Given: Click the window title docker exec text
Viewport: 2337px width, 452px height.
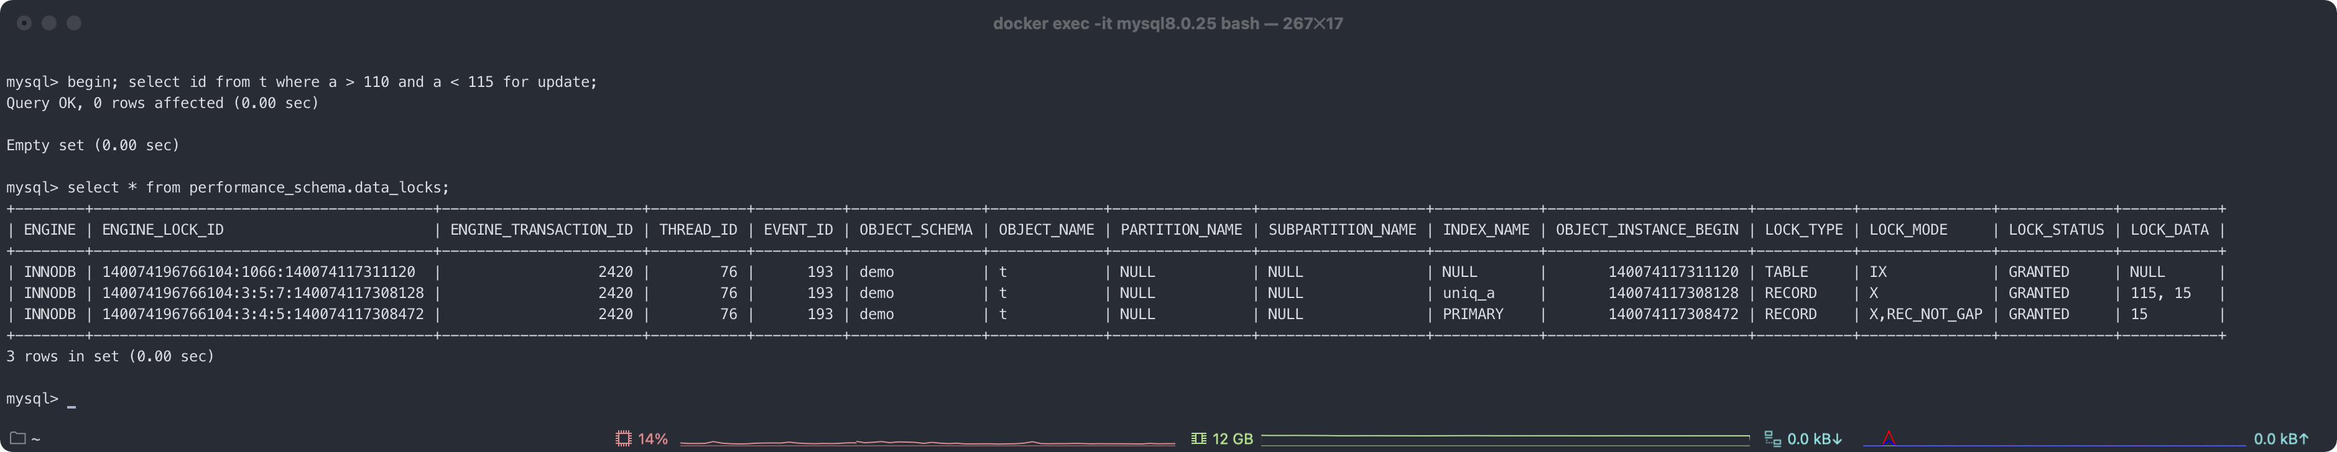Looking at the screenshot, I should pyautogui.click(x=1168, y=24).
